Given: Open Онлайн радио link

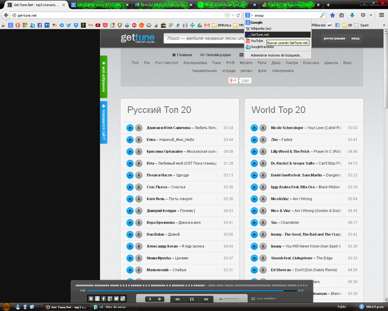Looking at the screenshot, I should pos(215,54).
